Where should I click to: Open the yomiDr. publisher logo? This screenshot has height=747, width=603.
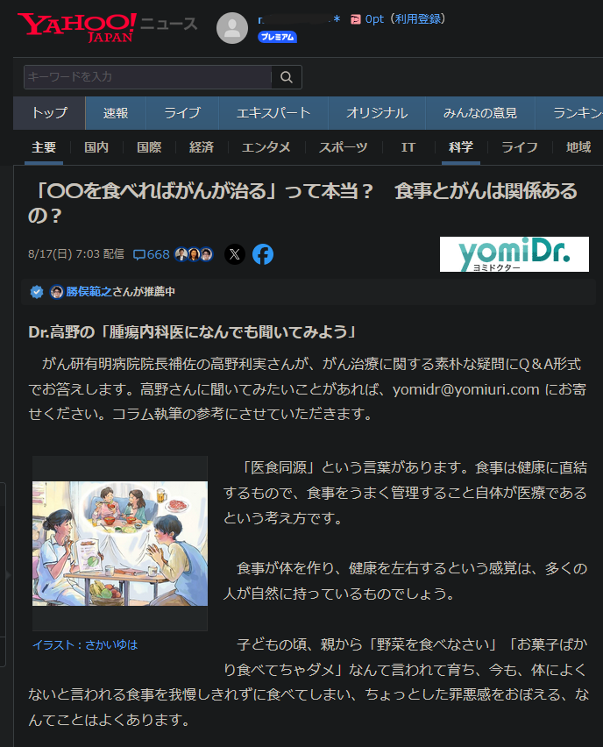pos(514,254)
